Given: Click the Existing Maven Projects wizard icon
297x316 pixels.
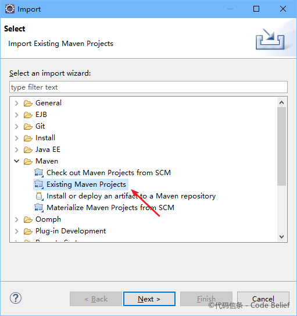Looking at the screenshot, I should pyautogui.click(x=39, y=184).
